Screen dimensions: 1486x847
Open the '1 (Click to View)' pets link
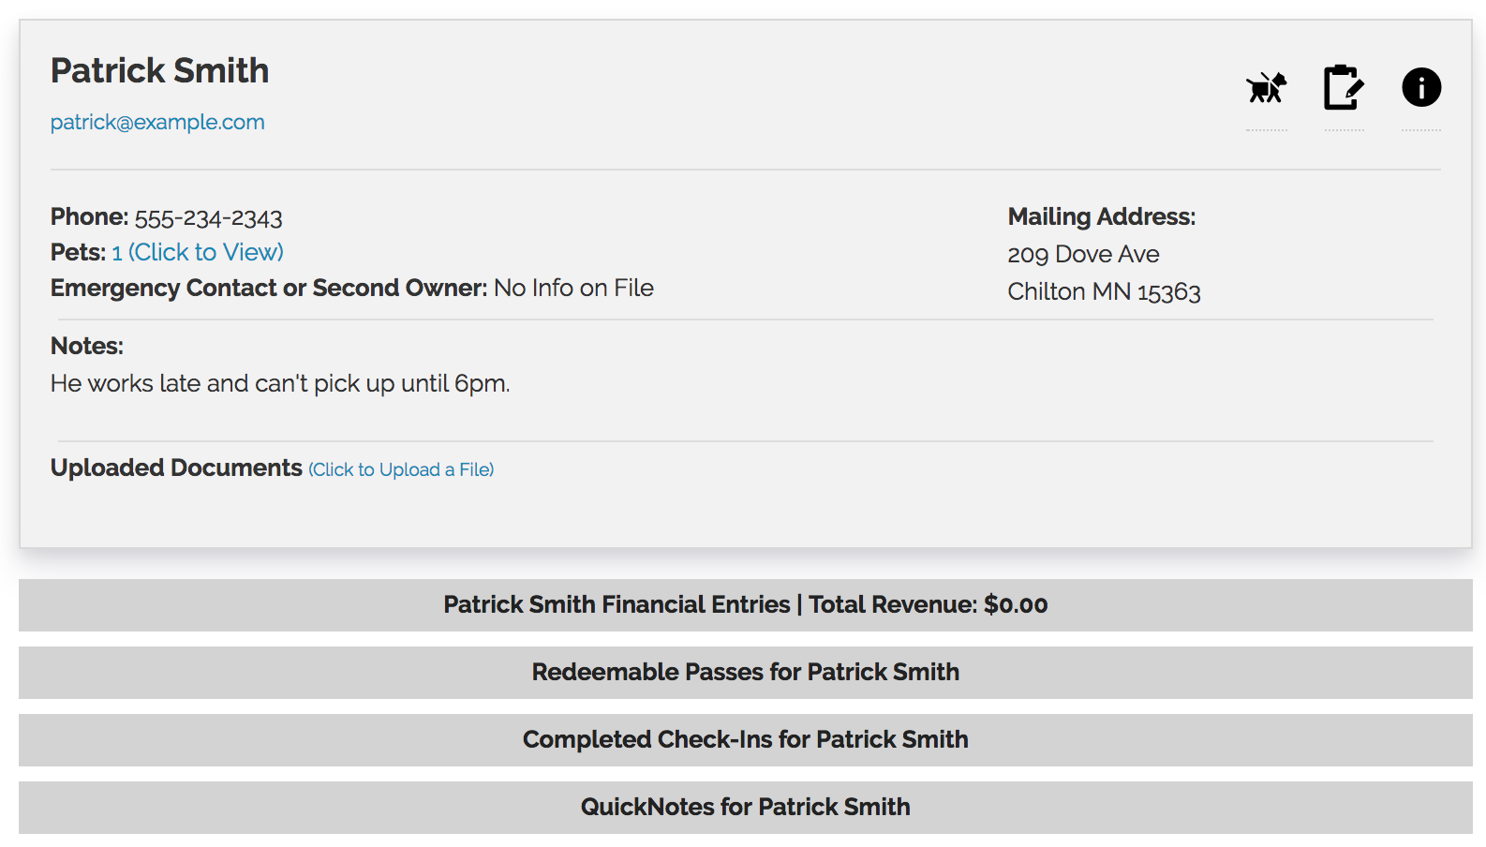click(198, 252)
